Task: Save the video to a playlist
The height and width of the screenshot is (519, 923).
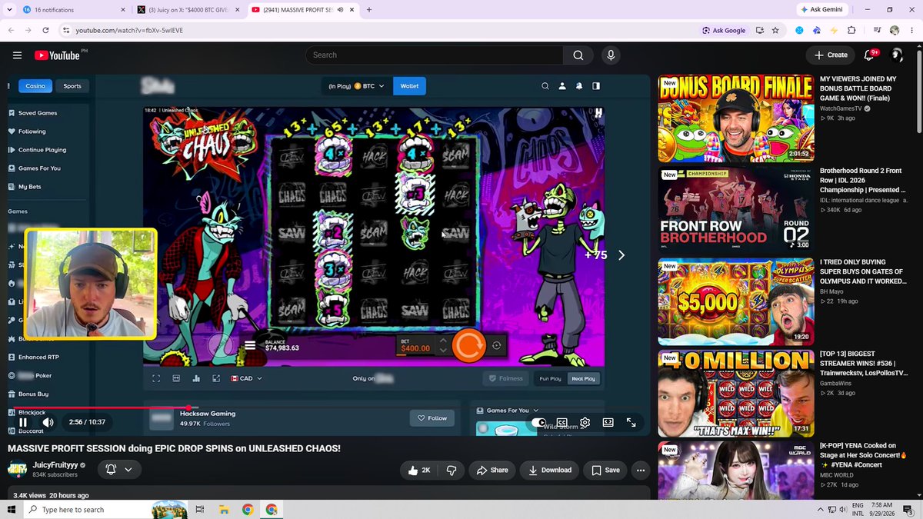Action: point(605,470)
